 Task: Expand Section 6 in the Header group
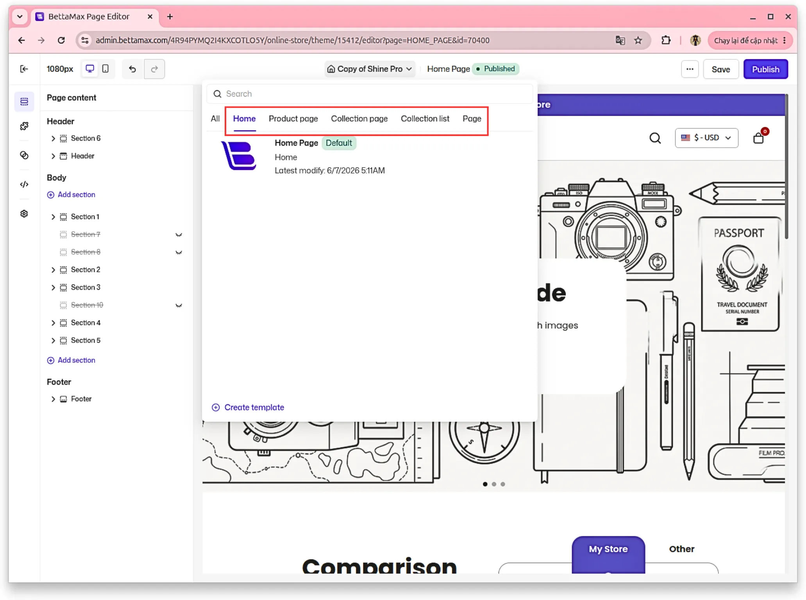[x=53, y=138]
